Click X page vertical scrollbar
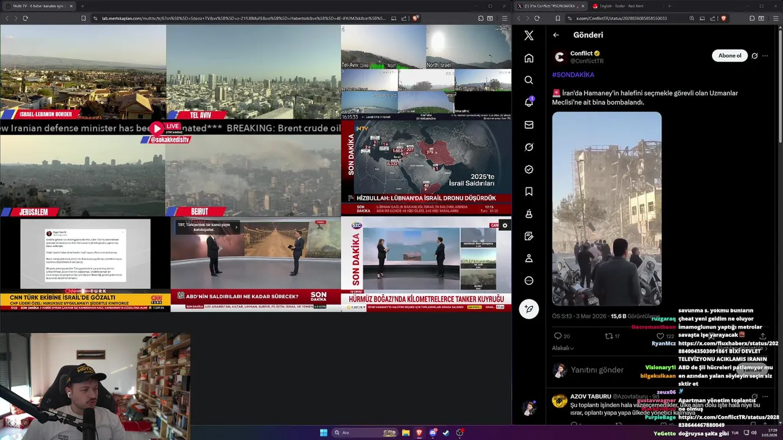The width and height of the screenshot is (783, 440). point(780,86)
